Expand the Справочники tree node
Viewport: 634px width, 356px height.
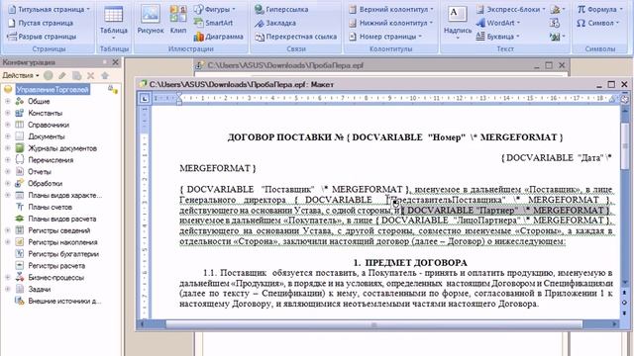pyautogui.click(x=7, y=125)
